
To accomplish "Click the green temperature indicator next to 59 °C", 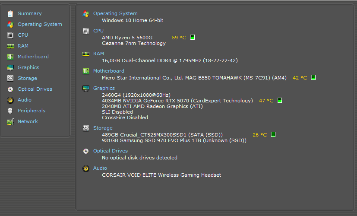I will tap(193, 37).
